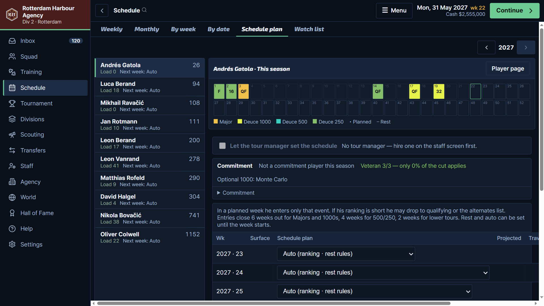Switch to the Monthly tab
Viewport: 544px width, 306px height.
(147, 29)
